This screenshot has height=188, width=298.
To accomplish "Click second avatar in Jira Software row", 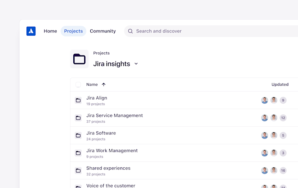I will pyautogui.click(x=274, y=136).
